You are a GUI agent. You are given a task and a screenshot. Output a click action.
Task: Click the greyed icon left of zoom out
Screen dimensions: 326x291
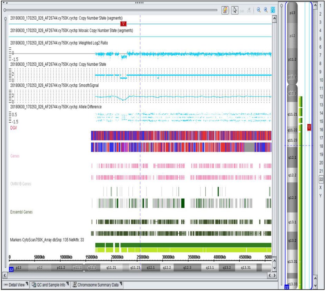[x=249, y=10]
